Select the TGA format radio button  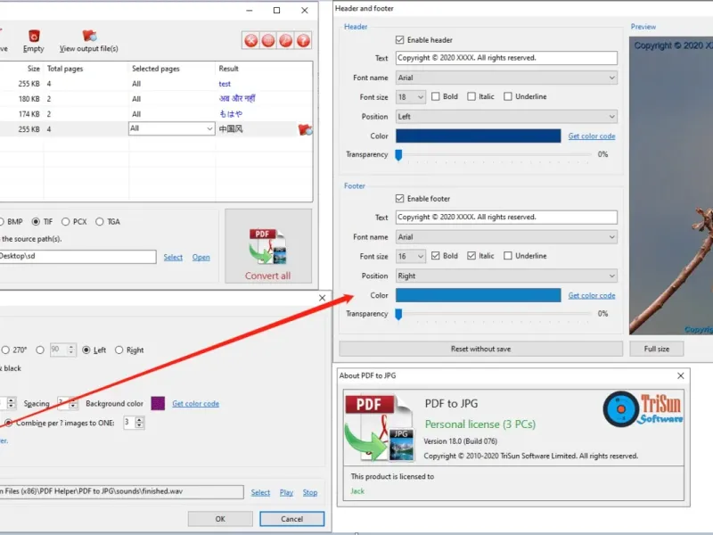coord(100,221)
